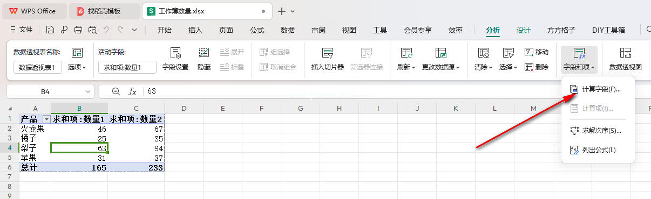Open the 产品 filter dropdown in A1

(46, 119)
